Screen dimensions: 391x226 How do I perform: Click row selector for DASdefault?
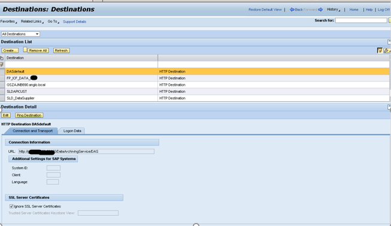[x=2, y=71]
